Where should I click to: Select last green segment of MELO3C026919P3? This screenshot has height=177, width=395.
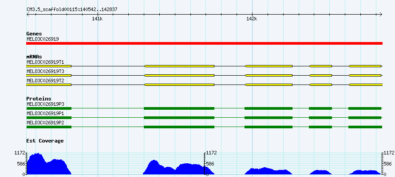point(365,108)
